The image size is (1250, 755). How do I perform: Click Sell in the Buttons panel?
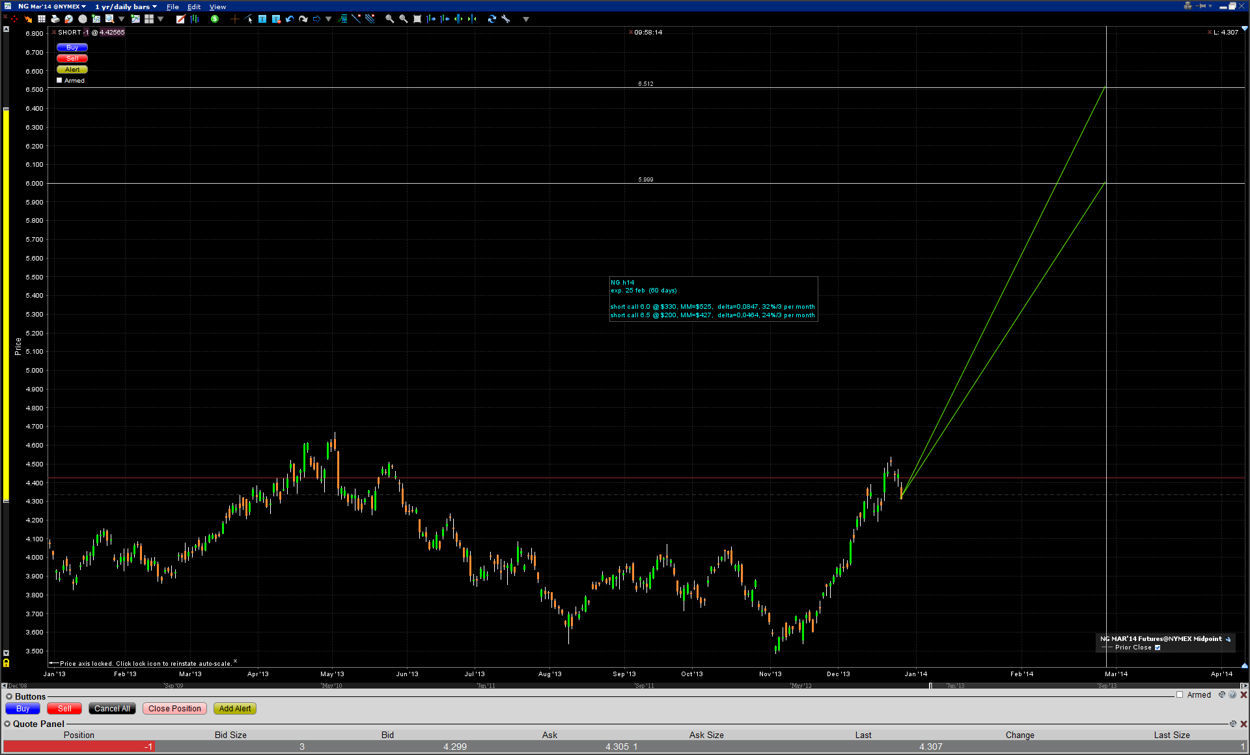point(64,709)
